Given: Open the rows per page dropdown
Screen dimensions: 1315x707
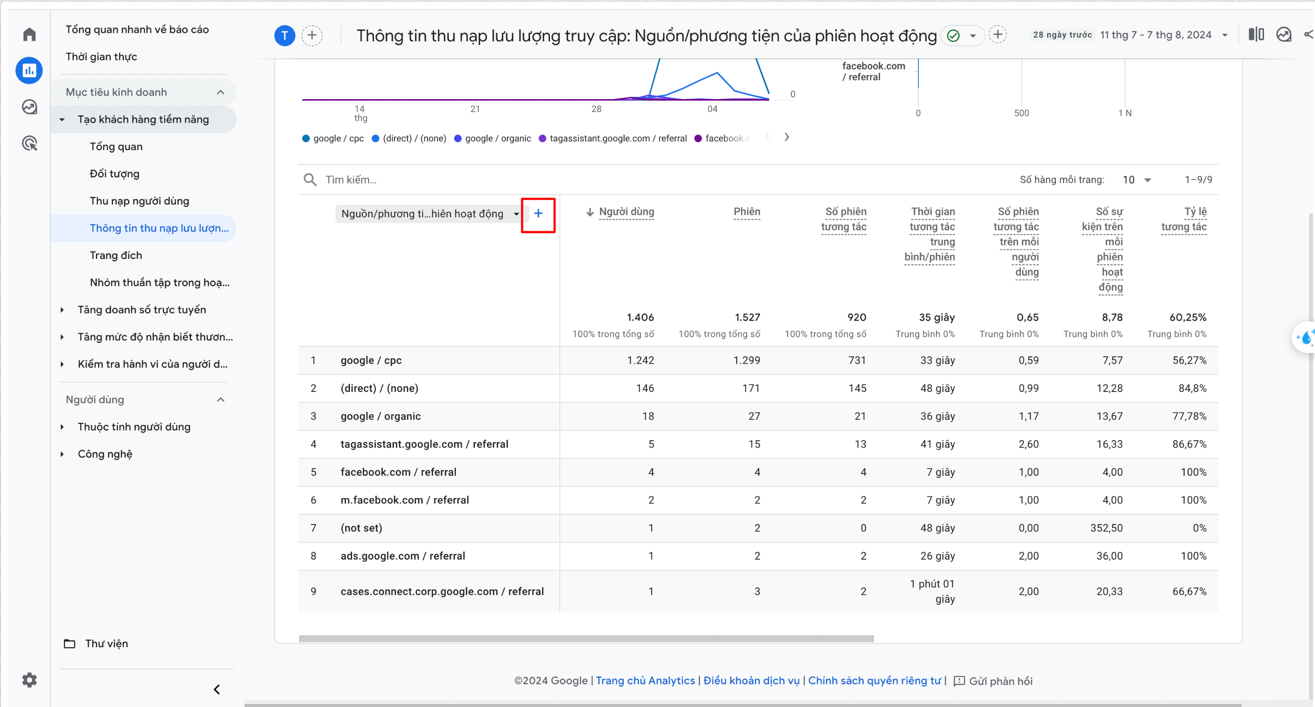Looking at the screenshot, I should [x=1136, y=180].
